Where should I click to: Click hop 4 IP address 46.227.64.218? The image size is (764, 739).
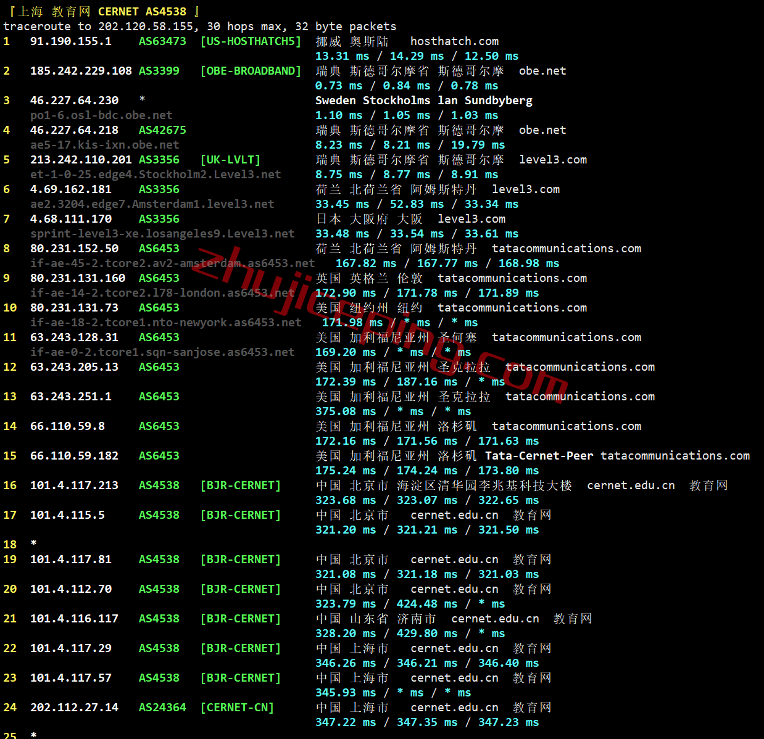coord(74,130)
